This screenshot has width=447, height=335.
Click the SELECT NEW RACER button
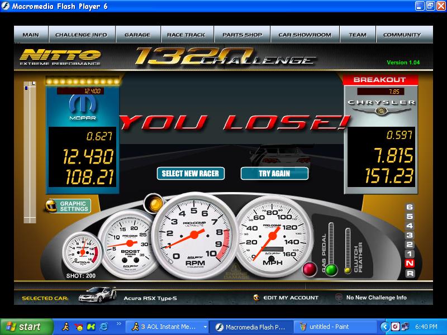(191, 173)
